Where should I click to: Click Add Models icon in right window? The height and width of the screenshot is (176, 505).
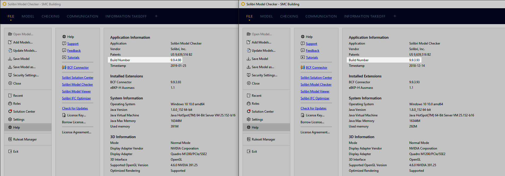[x=249, y=42]
